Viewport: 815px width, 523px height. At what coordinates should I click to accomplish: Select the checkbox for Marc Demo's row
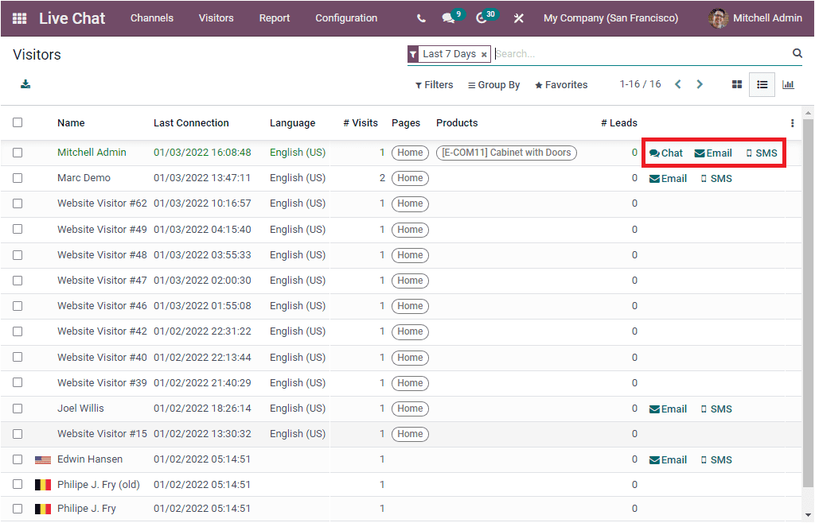tap(18, 178)
